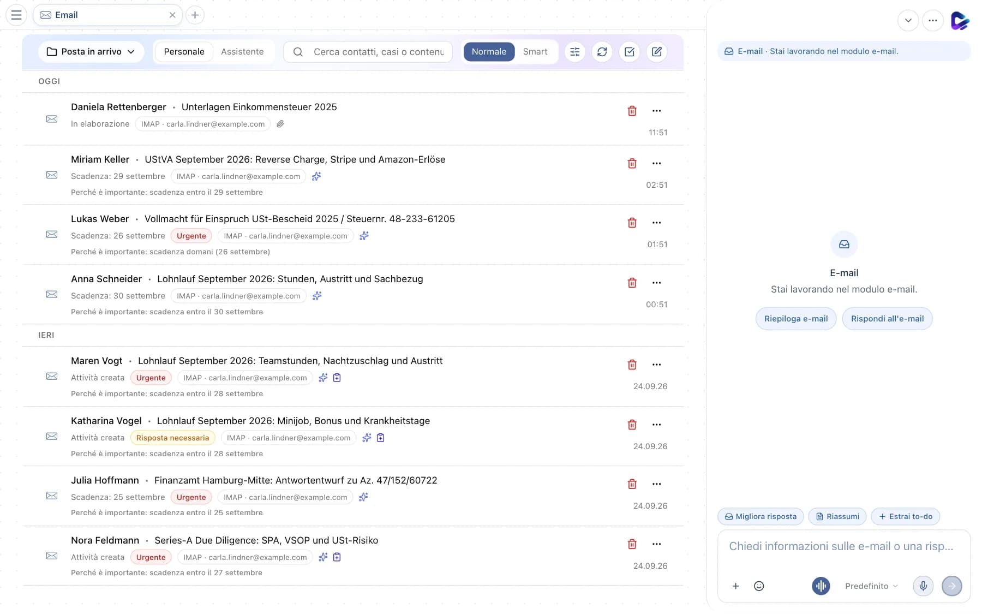The width and height of the screenshot is (982, 614).
Task: Click the multi-select checkbox icon in toolbar
Action: [629, 52]
